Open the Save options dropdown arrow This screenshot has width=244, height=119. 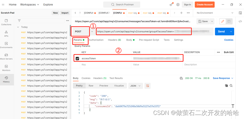(212, 21)
